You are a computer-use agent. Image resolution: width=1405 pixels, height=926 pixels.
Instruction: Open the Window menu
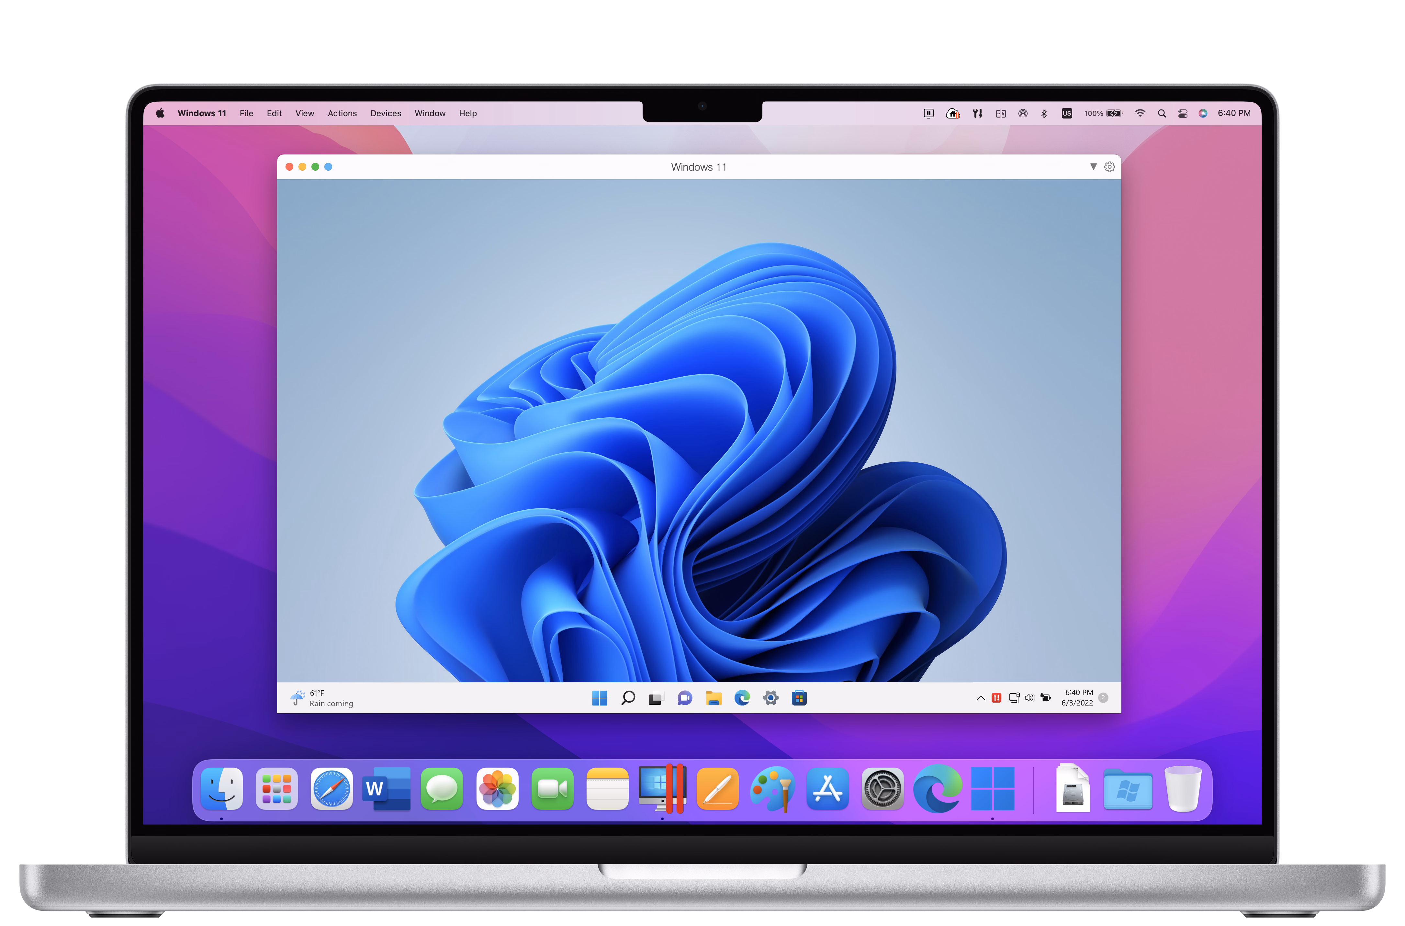coord(430,113)
